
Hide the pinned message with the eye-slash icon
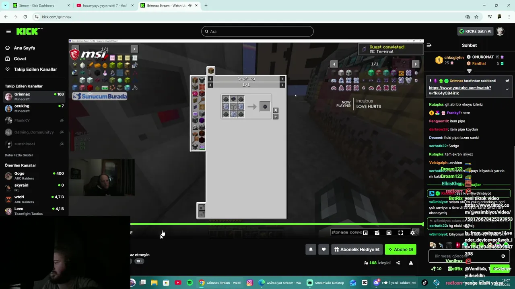[x=507, y=81]
